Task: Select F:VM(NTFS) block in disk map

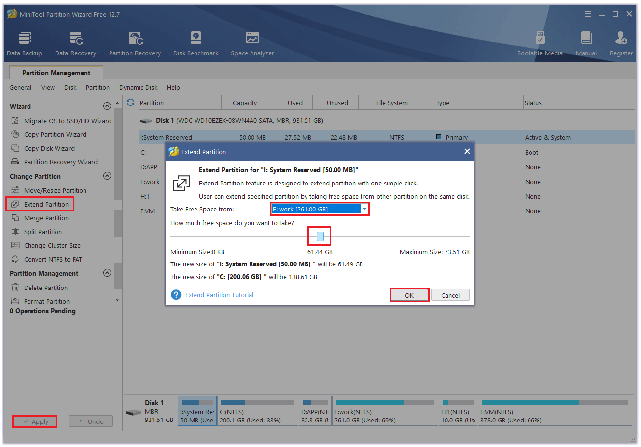Action: [555, 411]
